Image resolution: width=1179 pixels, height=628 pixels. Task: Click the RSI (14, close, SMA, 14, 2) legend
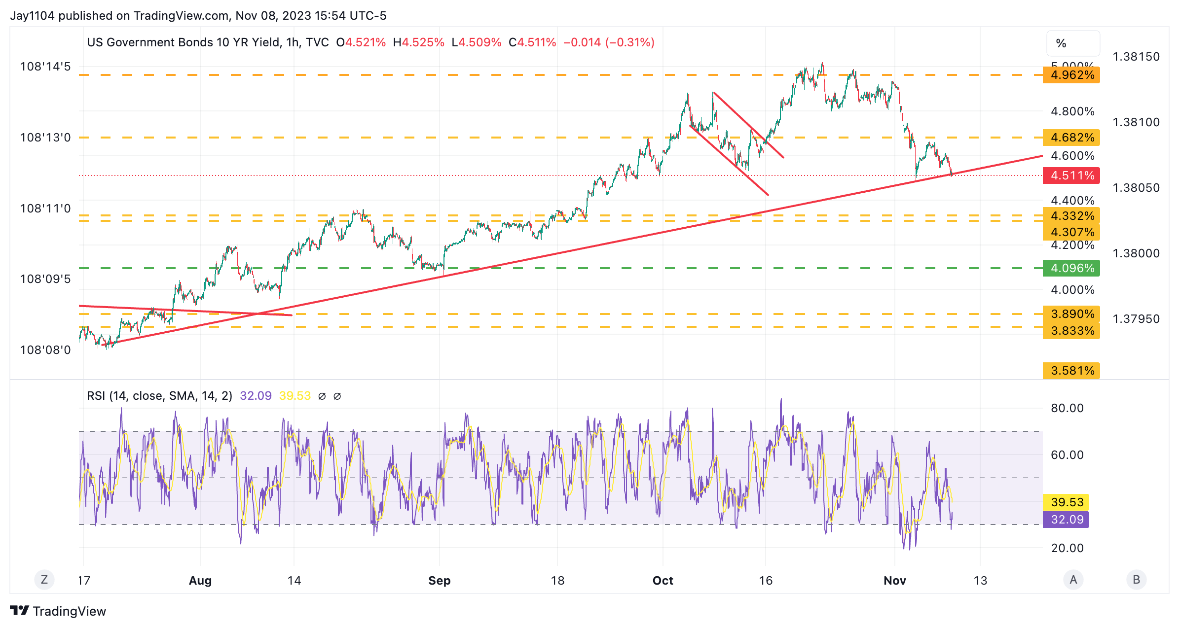click(x=159, y=396)
